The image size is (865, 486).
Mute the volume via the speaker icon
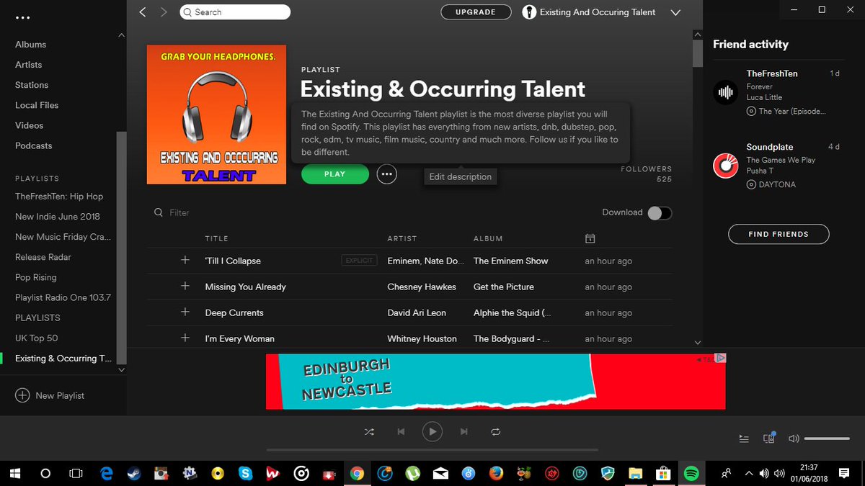pyautogui.click(x=794, y=438)
